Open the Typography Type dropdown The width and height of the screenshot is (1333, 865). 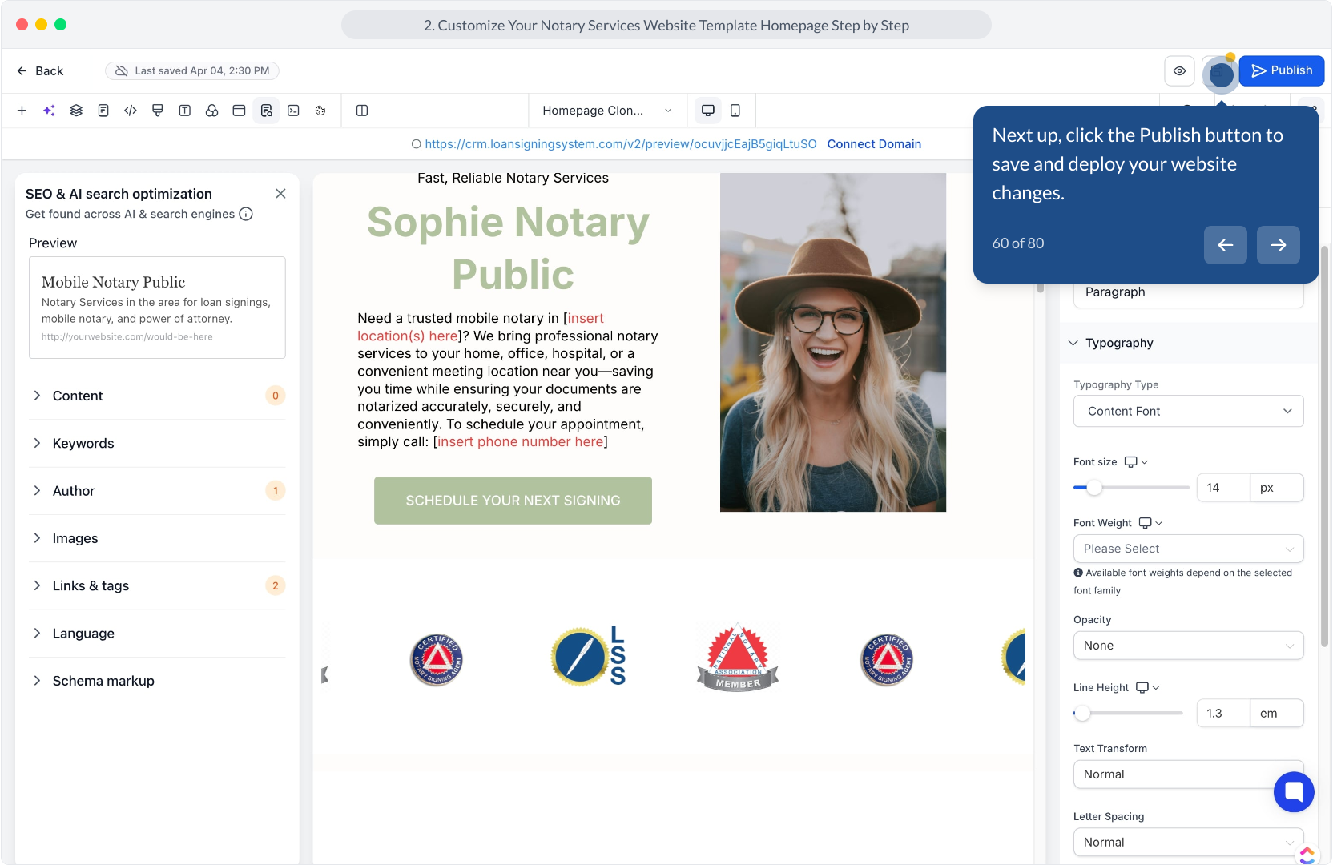pos(1188,411)
